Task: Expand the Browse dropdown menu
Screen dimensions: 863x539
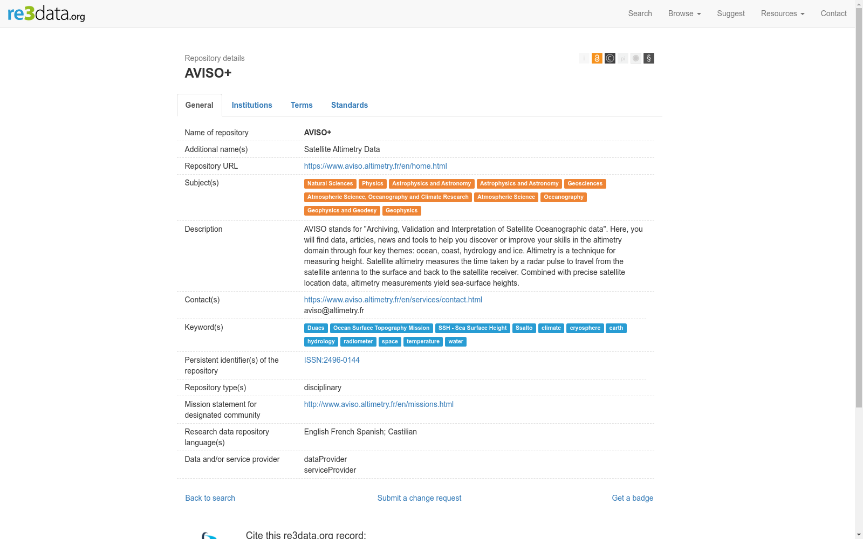Action: (684, 13)
